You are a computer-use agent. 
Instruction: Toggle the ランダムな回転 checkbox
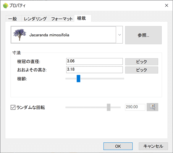tap(13, 107)
